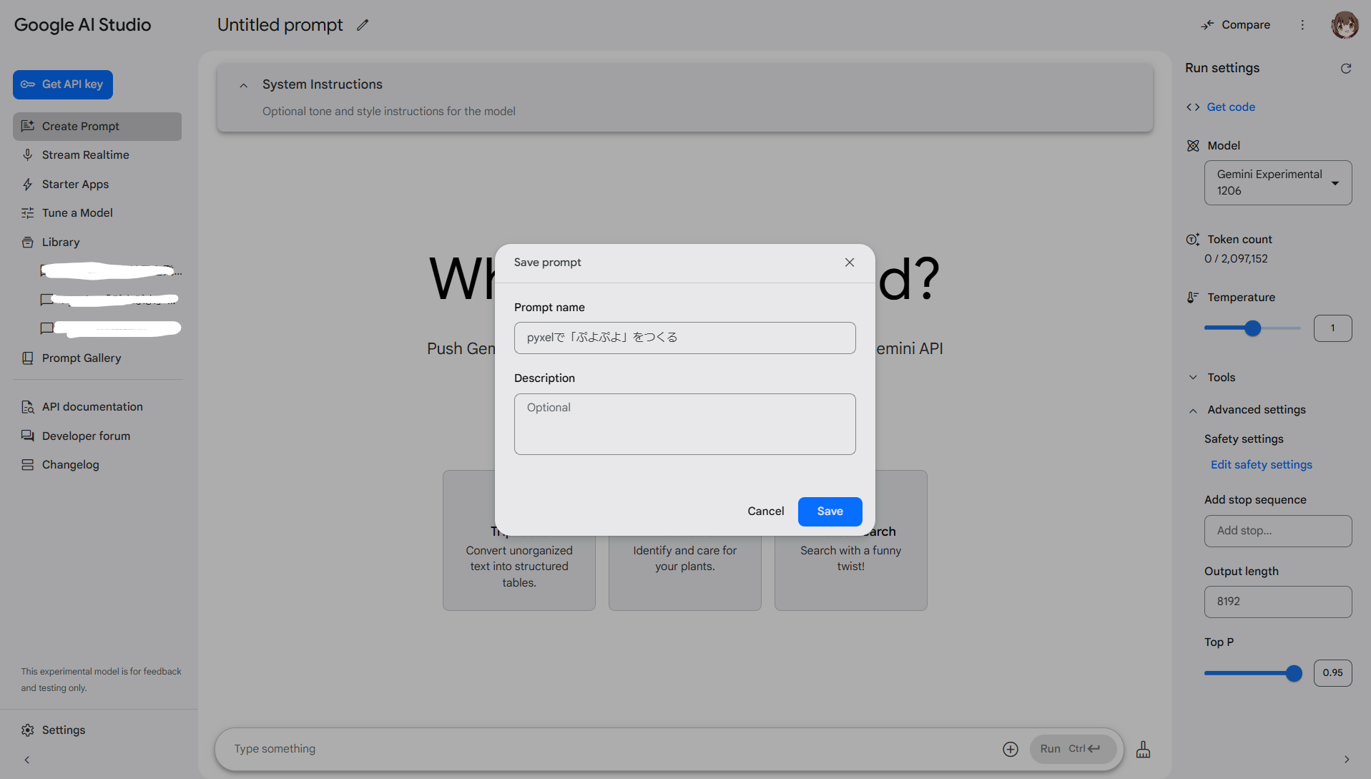1371x779 pixels.
Task: Open the Model selection dropdown
Action: [1335, 182]
